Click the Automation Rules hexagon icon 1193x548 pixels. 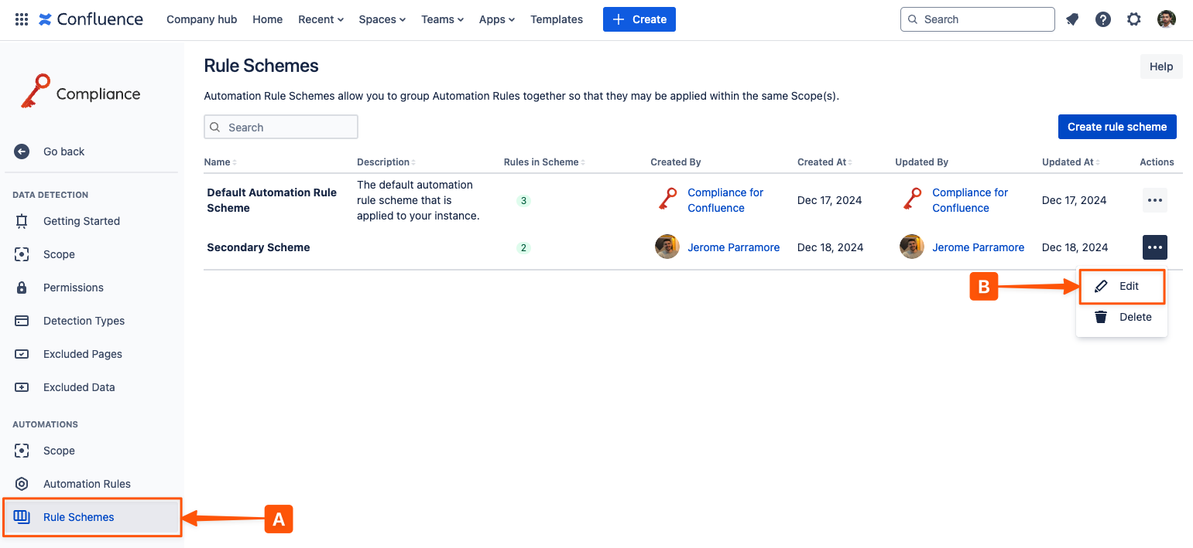(22, 484)
